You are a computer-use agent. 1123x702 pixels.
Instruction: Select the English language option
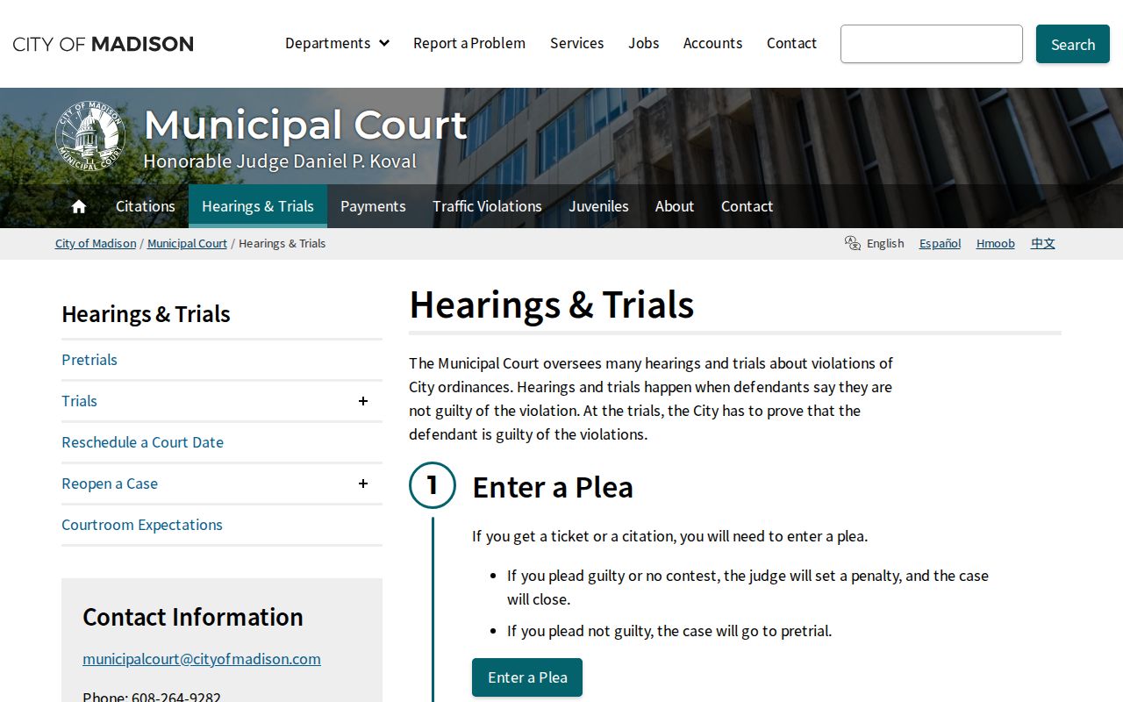coord(885,243)
